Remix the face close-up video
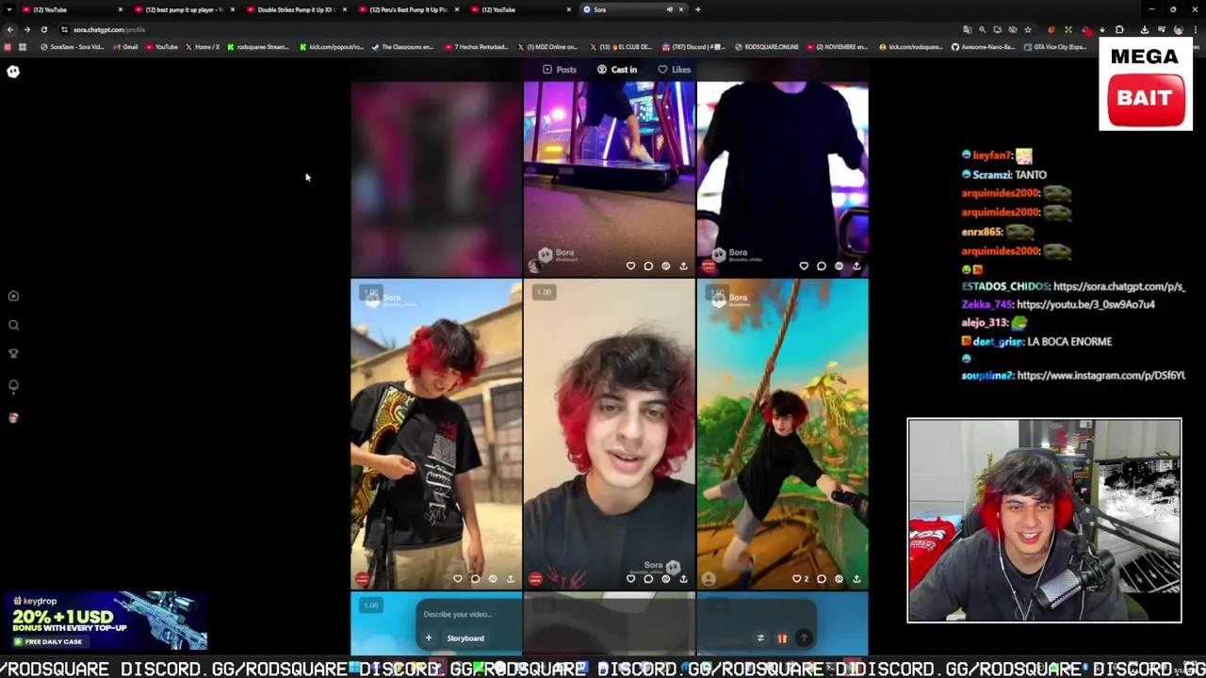The width and height of the screenshot is (1206, 678). click(665, 578)
